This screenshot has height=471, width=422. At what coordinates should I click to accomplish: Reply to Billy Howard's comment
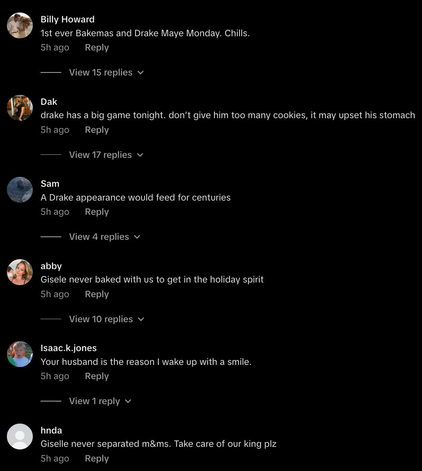point(97,47)
